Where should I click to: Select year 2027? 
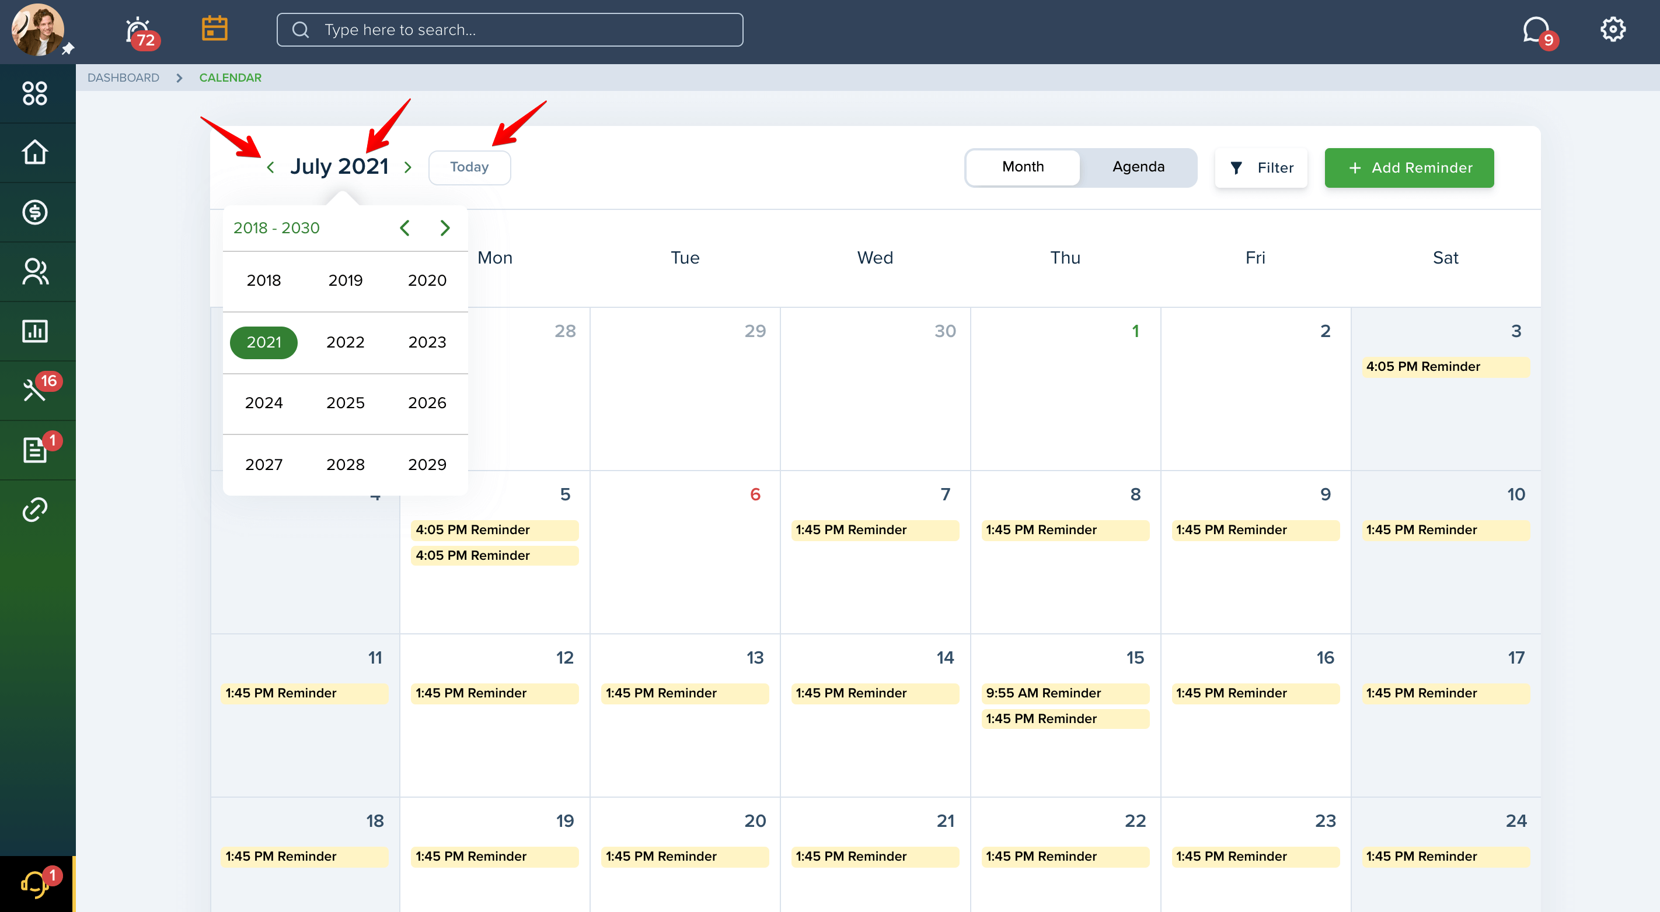(264, 465)
